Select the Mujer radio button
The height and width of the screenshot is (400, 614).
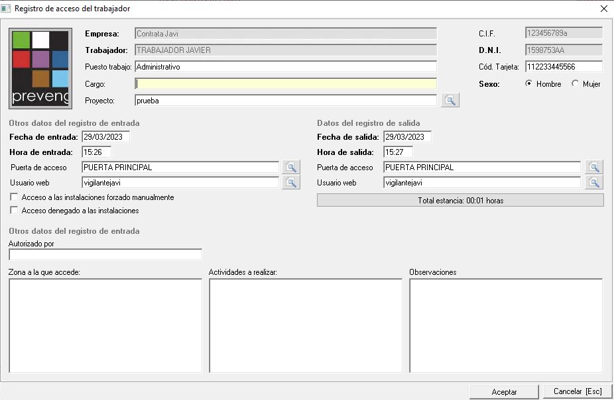pos(575,84)
